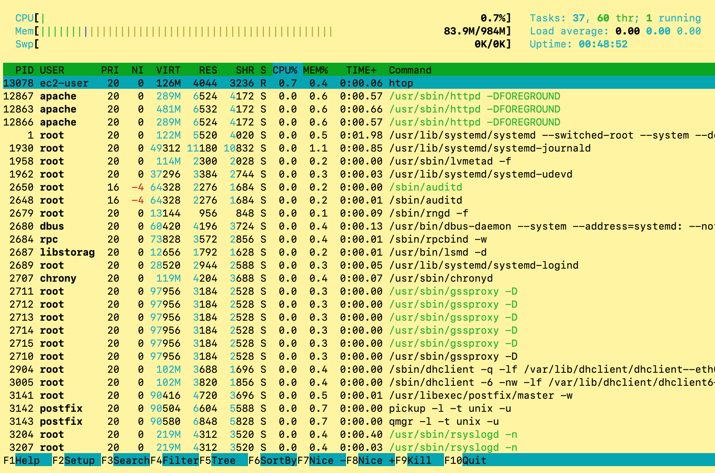Image resolution: width=715 pixels, height=473 pixels.
Task: Select dhclient process row PID 2904
Action: coord(359,369)
